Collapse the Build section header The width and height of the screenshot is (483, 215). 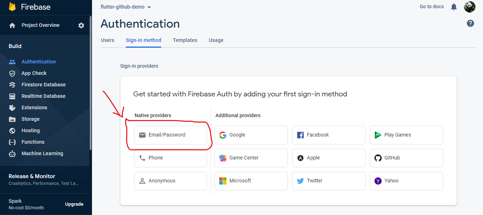[x=15, y=46]
